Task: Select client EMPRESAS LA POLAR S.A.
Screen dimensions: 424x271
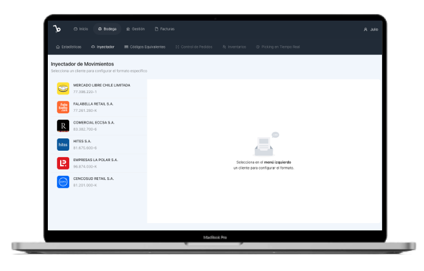Action: [x=99, y=163]
